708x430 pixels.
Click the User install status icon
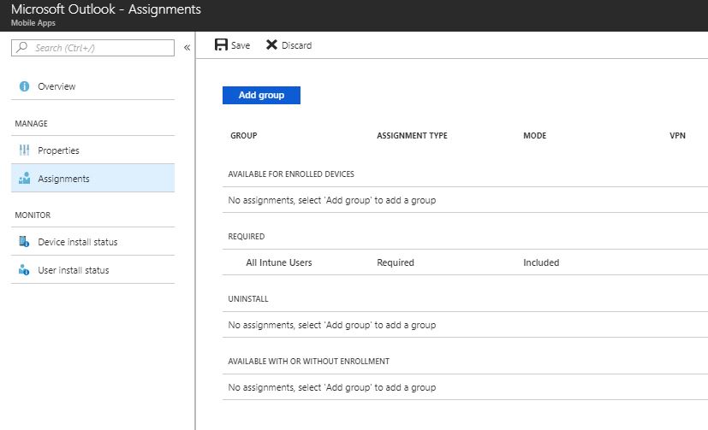tap(24, 270)
